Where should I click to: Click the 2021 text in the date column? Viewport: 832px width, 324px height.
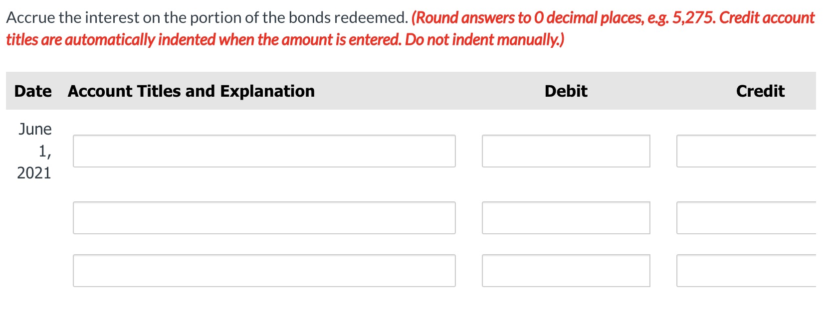coord(33,173)
